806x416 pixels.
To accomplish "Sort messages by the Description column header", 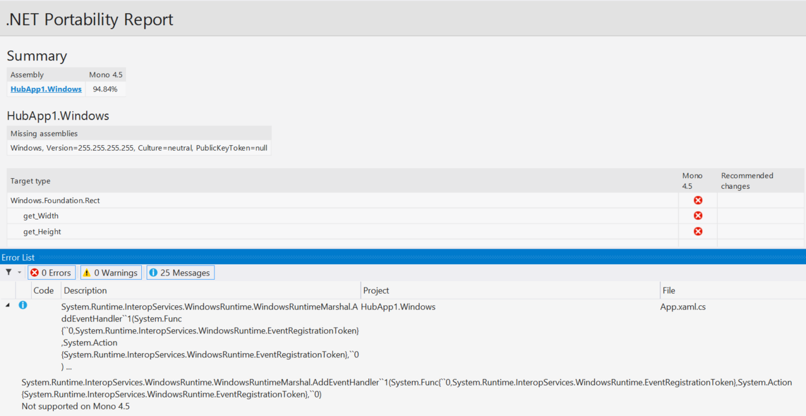I will coord(84,290).
